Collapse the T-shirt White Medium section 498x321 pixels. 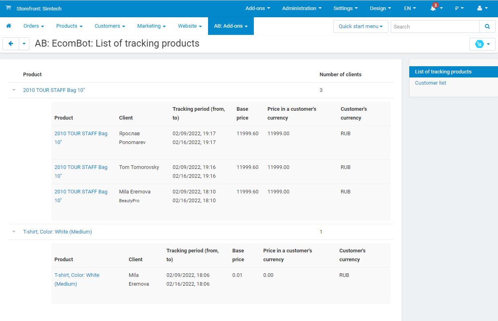[14, 232]
